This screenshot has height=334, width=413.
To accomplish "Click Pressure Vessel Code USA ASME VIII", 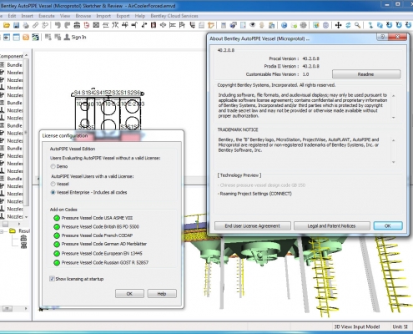I will (97, 218).
